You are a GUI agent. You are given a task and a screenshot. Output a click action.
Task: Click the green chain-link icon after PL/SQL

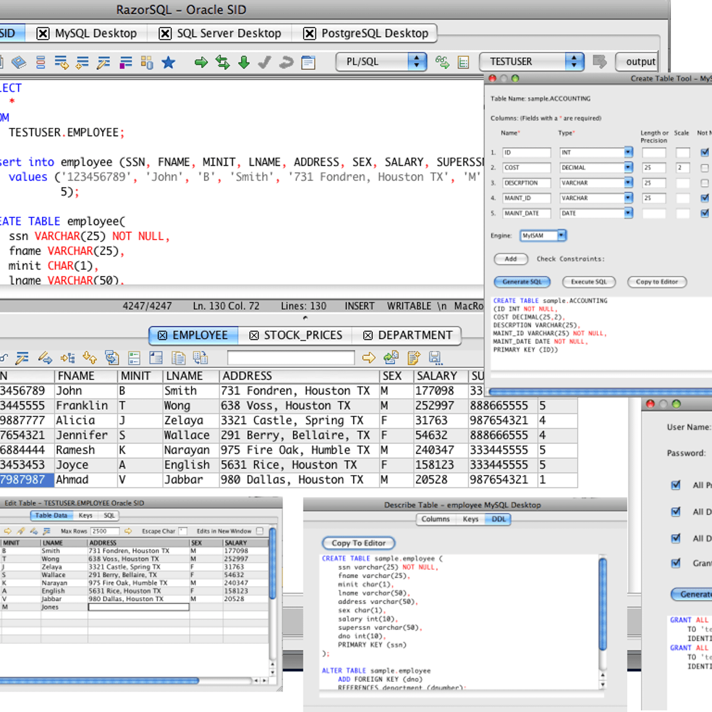pyautogui.click(x=442, y=62)
